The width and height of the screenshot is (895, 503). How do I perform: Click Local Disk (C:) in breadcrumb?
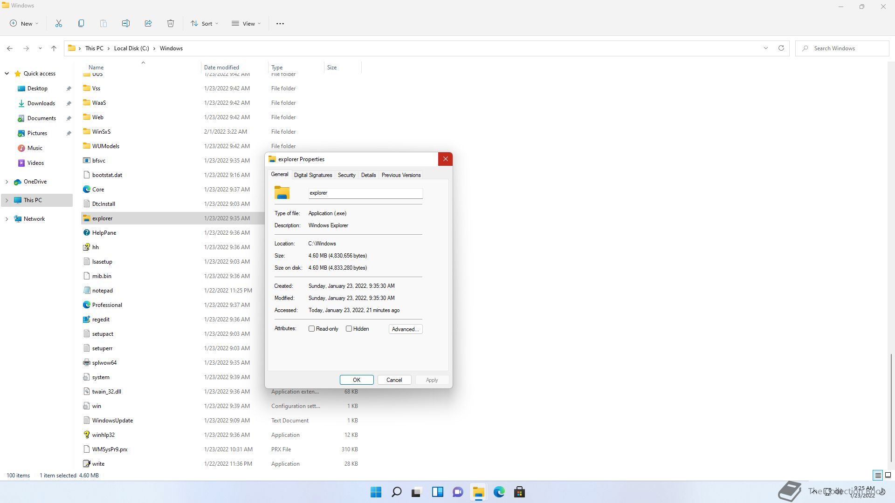pyautogui.click(x=131, y=48)
